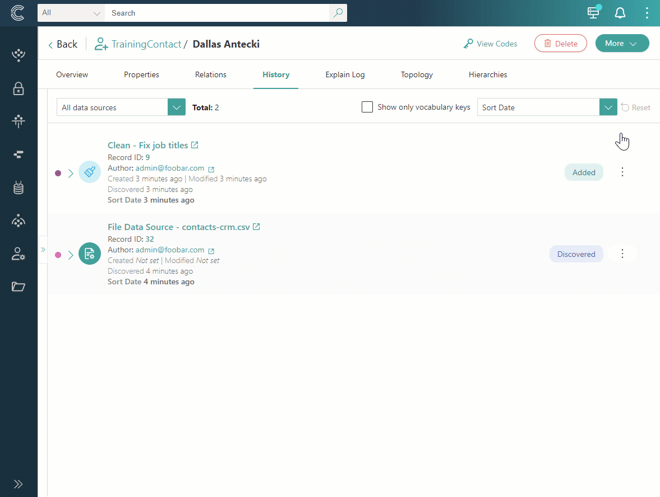Click the lock icon in left sidebar
Image resolution: width=660 pixels, height=497 pixels.
(19, 88)
